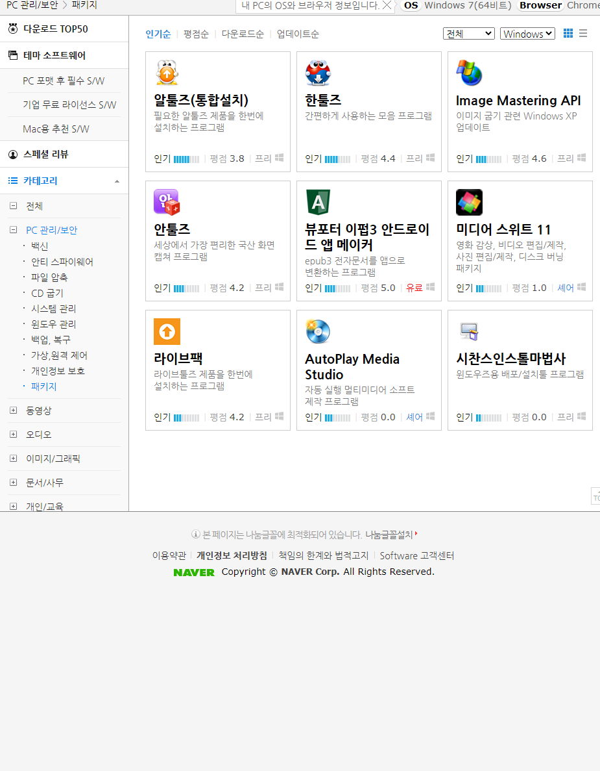Open the 뷰포터 이펍3 green A icon
The height and width of the screenshot is (771, 600).
[x=318, y=202]
